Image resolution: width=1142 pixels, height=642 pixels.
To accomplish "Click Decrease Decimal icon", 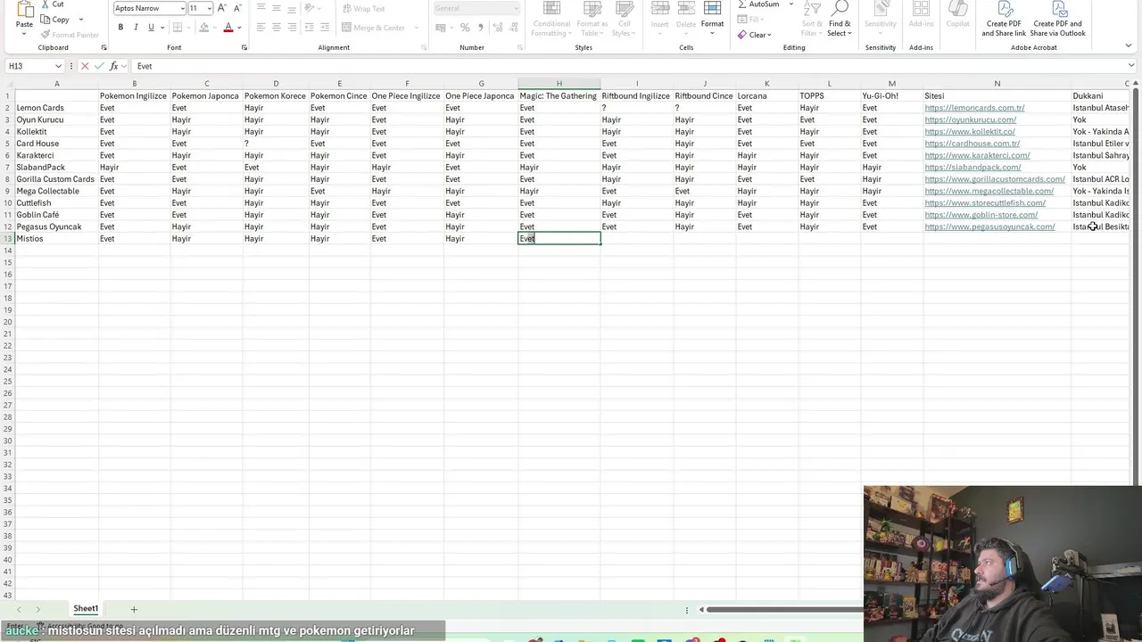I will click(x=513, y=28).
